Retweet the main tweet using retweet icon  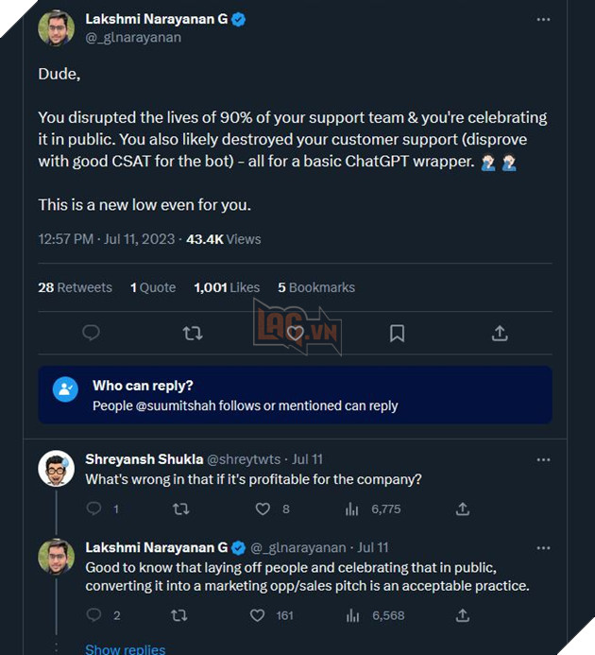[192, 333]
